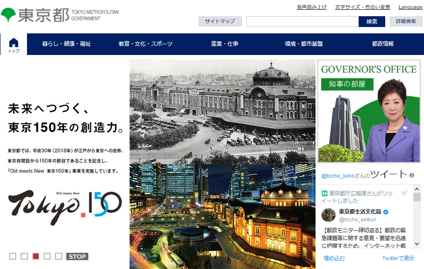Open the 産業・仕事 navigation menu
Screen dimensions: 424x269
(225, 44)
